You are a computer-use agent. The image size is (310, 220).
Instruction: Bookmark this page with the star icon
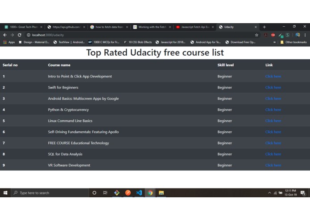[x=256, y=35]
